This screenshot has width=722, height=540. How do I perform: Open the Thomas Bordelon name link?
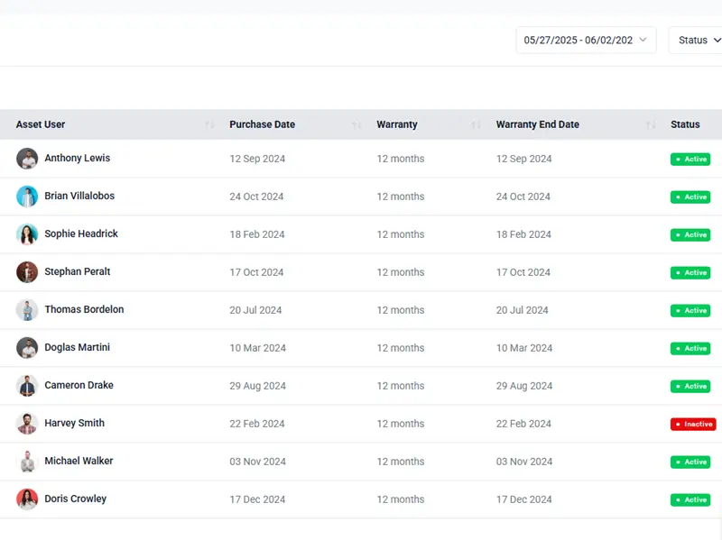pos(84,309)
